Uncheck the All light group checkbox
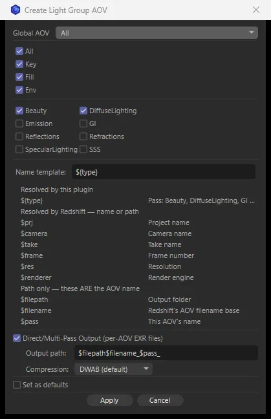Screen dimensions: 271x419 (19, 51)
